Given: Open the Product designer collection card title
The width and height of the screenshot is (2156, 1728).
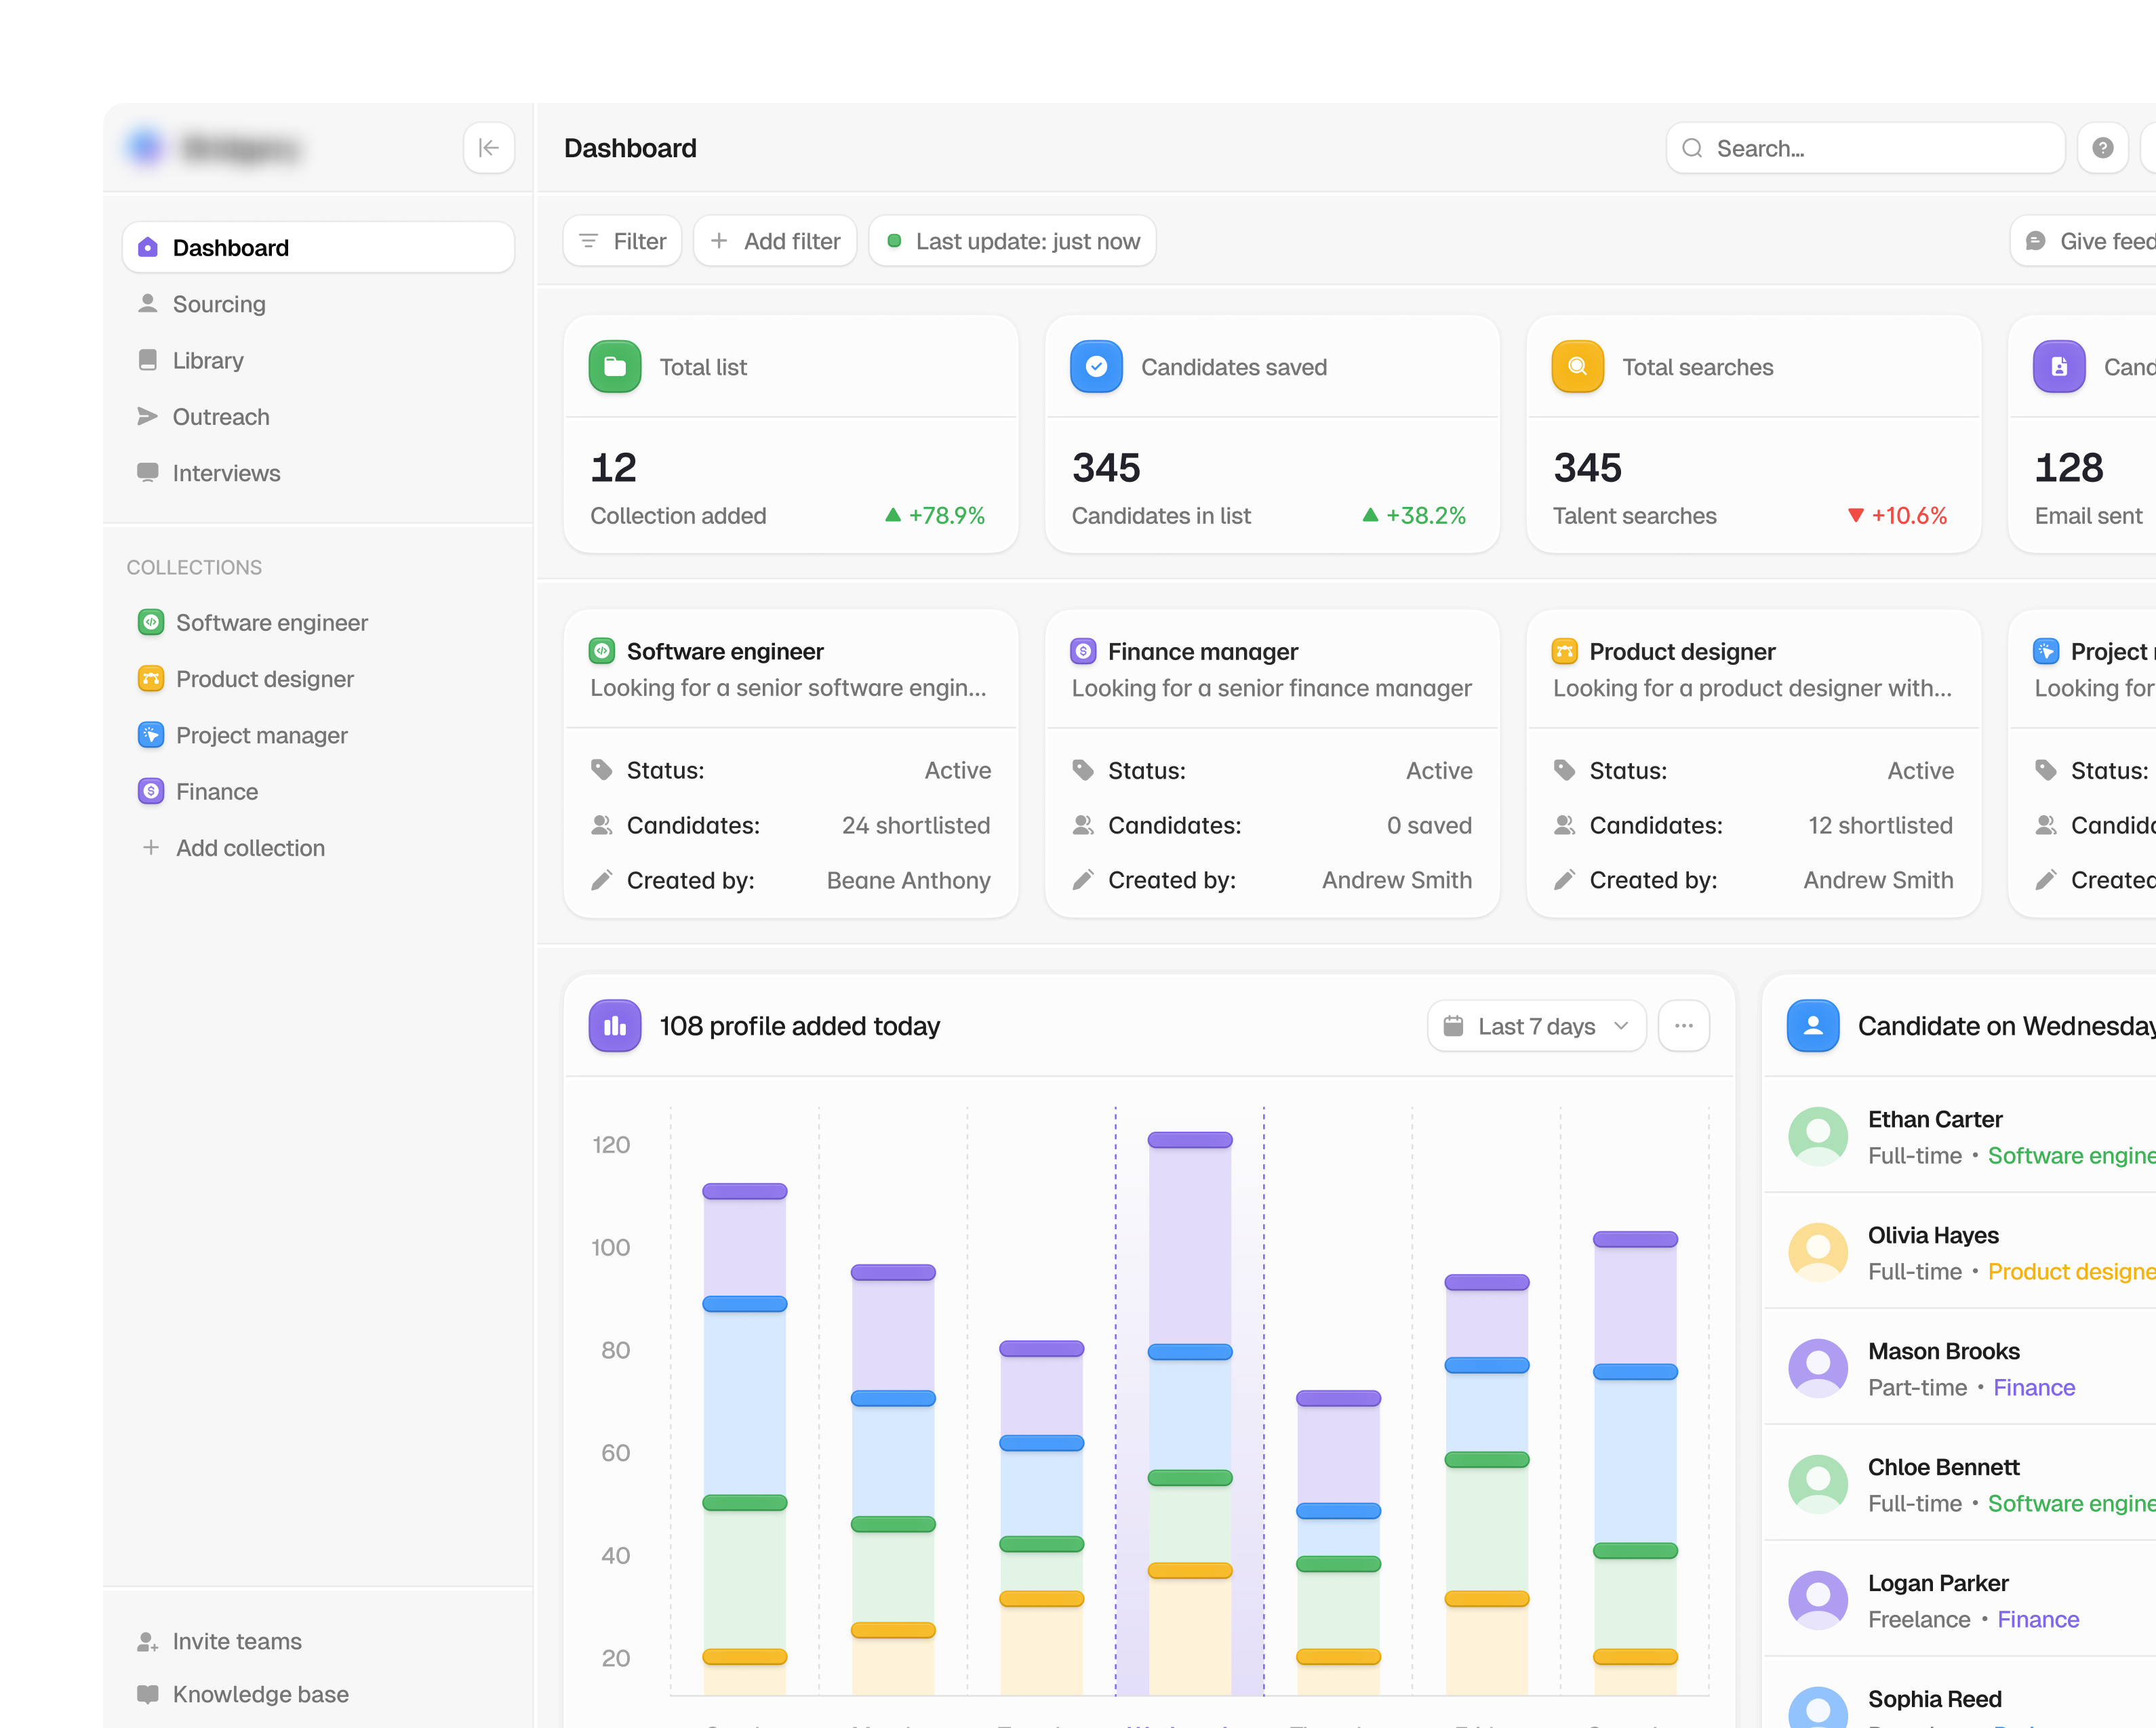Looking at the screenshot, I should pos(1682,652).
